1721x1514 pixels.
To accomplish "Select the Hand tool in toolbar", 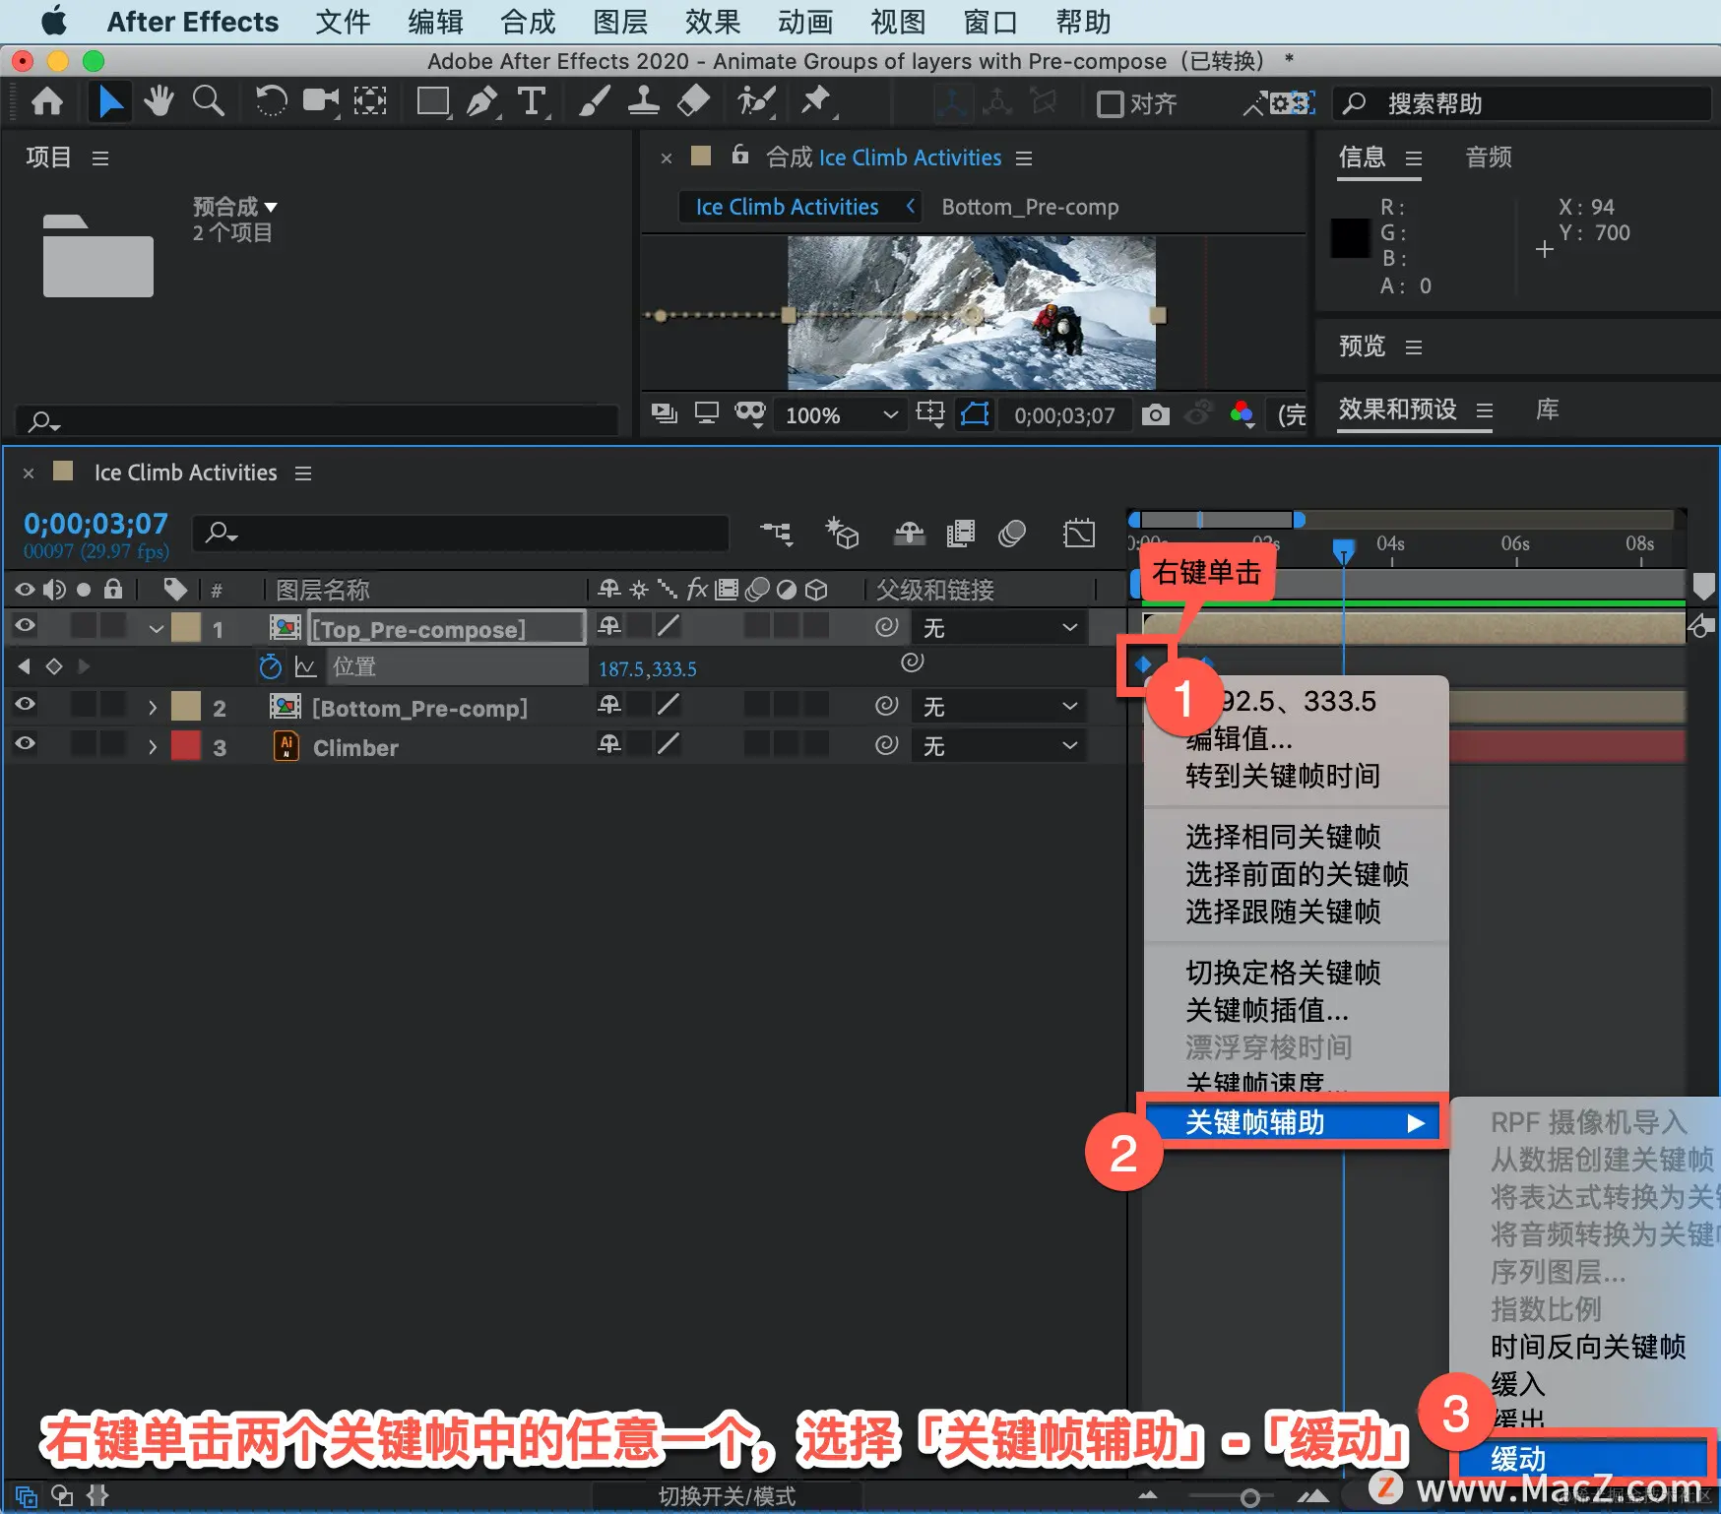I will (x=159, y=101).
